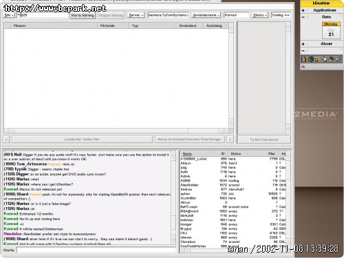Expand the About section in kDeskbar
The width and height of the screenshot is (344, 258).
tap(303, 44)
